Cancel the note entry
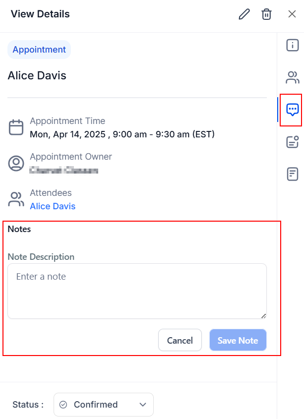This screenshot has width=304, height=419. (180, 340)
